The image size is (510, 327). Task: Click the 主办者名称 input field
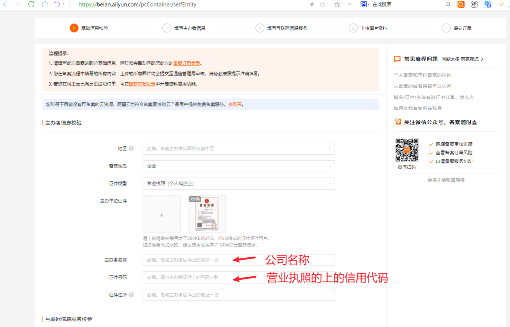coord(239,260)
